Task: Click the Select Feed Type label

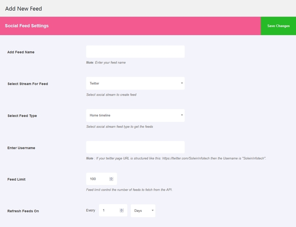Action: pos(22,116)
